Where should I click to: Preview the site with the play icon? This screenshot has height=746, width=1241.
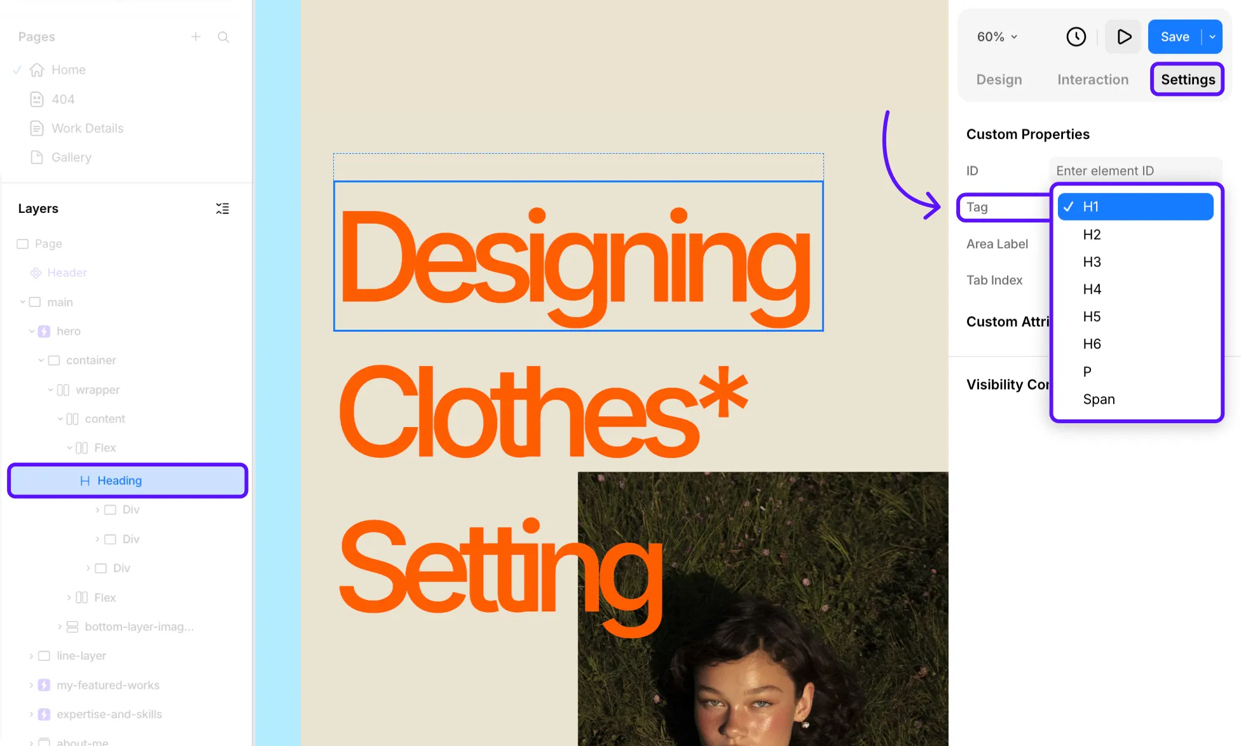[x=1123, y=37]
